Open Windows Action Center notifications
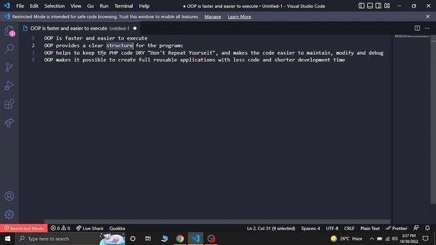The image size is (436, 245). [x=425, y=238]
